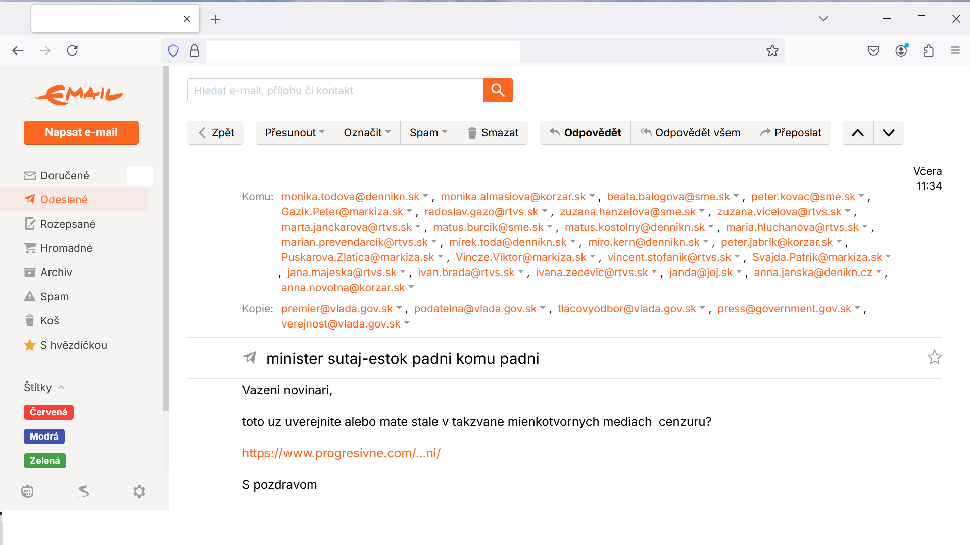The height and width of the screenshot is (545, 970).
Task: Open the settings gear in the sidebar
Action: (139, 492)
